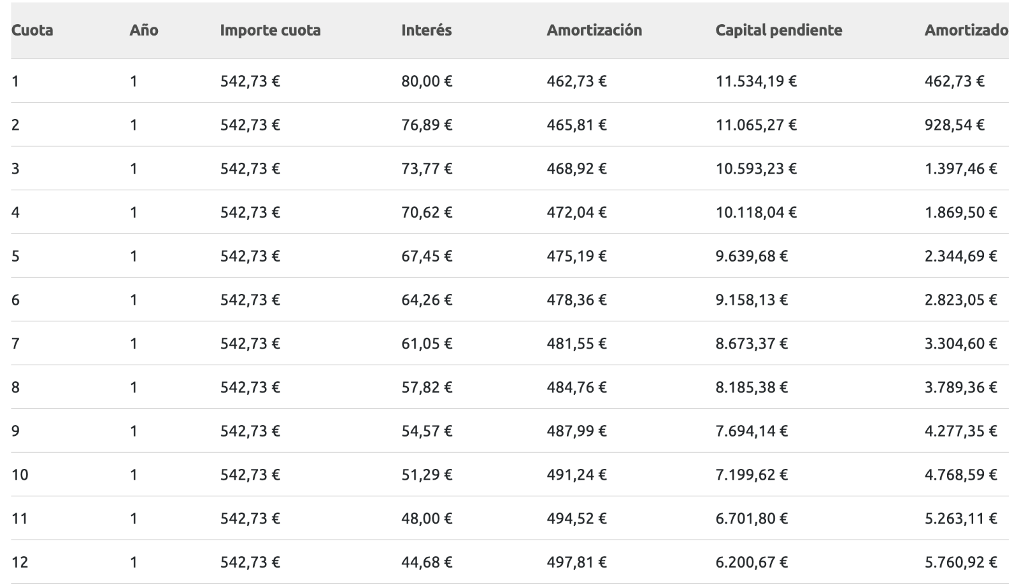Select the 80,00 € interest cell
Screen dimensions: 1019x586
(x=426, y=81)
